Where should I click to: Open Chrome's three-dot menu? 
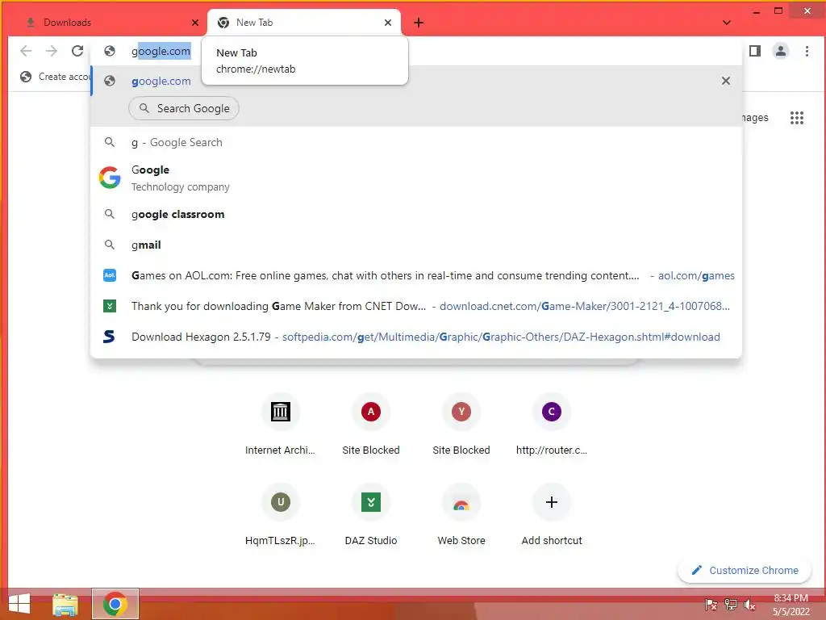tap(807, 51)
